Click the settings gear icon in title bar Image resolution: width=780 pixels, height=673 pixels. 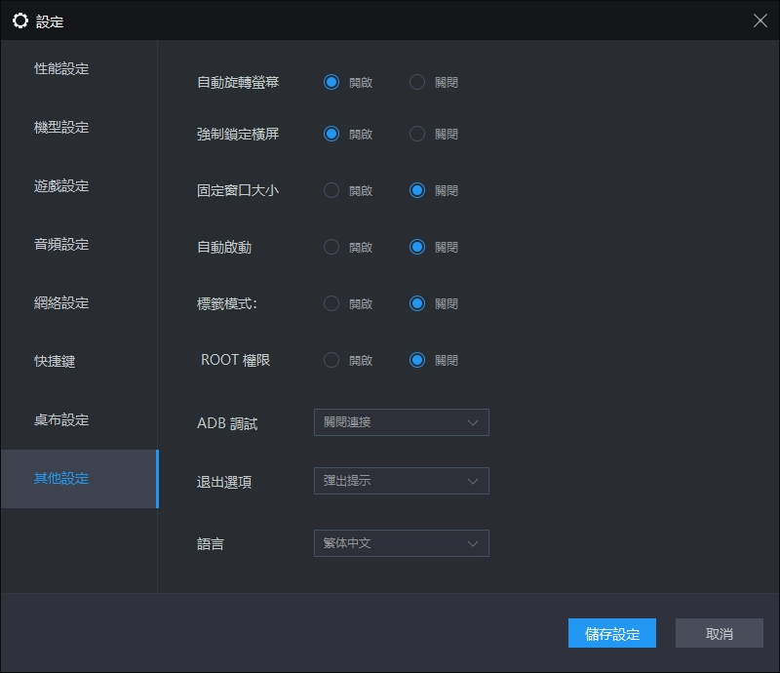click(x=20, y=20)
